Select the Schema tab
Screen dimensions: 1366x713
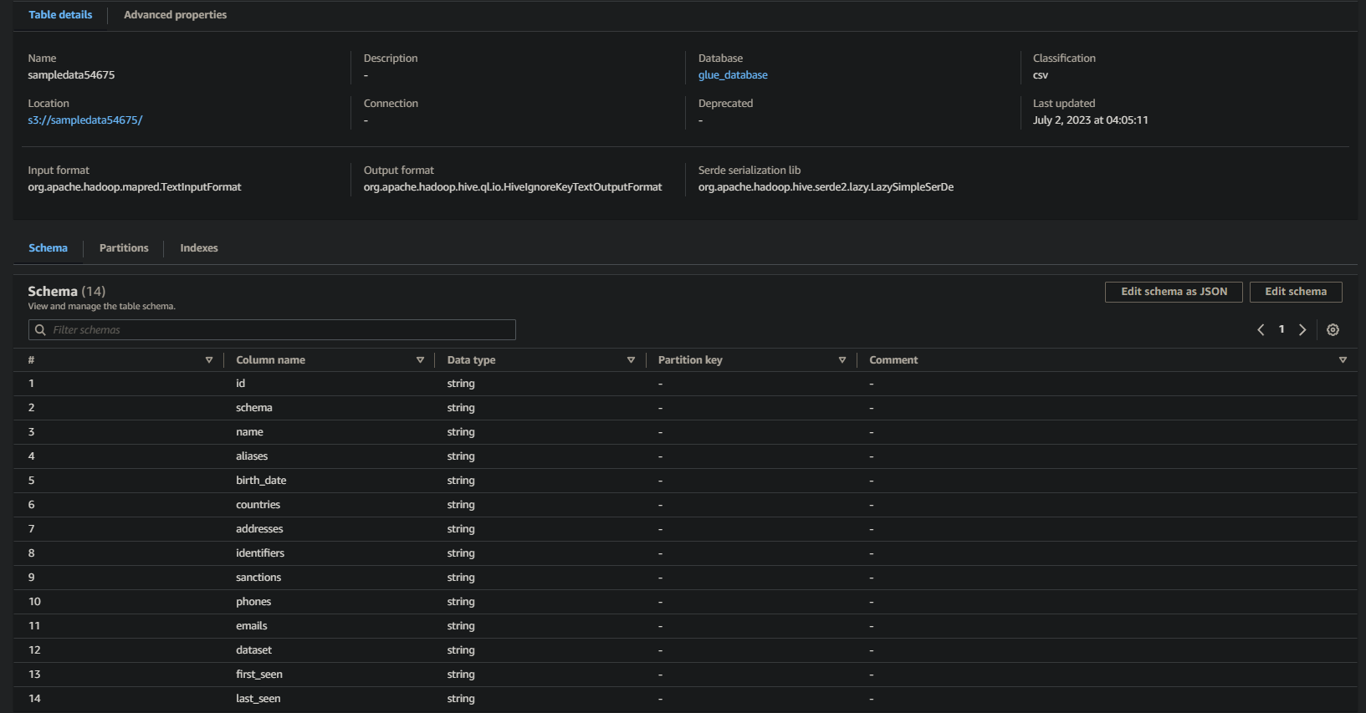(48, 248)
